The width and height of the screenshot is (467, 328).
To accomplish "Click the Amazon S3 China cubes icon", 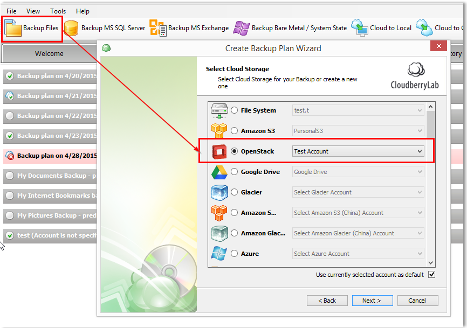I will pos(219,213).
